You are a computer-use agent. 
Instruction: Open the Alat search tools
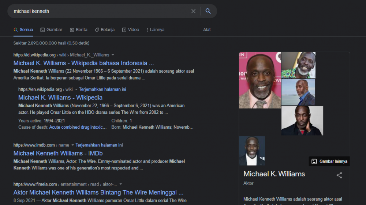pyautogui.click(x=207, y=30)
